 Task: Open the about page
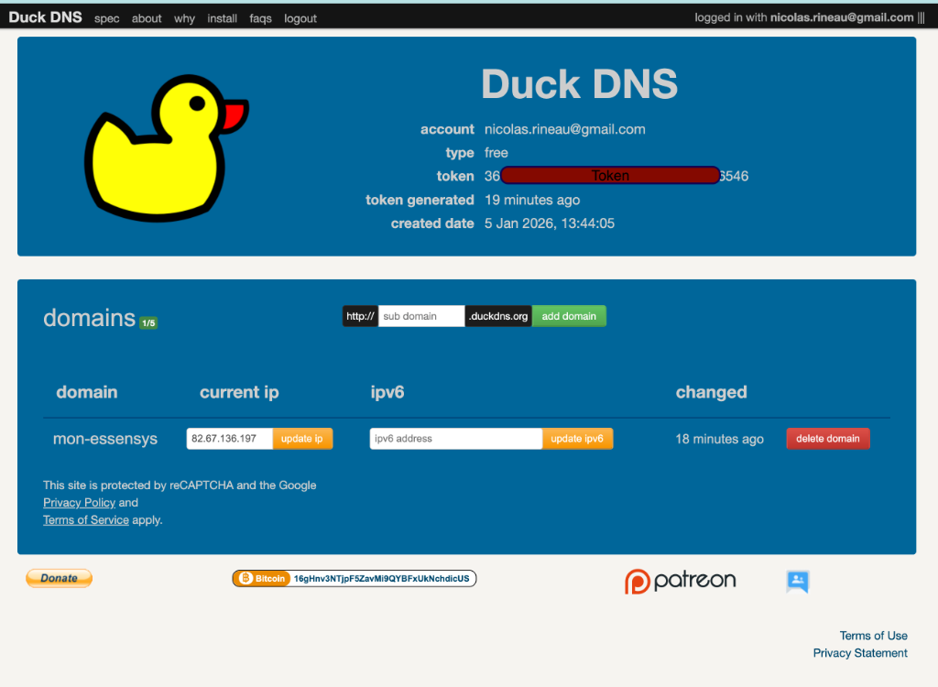click(147, 17)
